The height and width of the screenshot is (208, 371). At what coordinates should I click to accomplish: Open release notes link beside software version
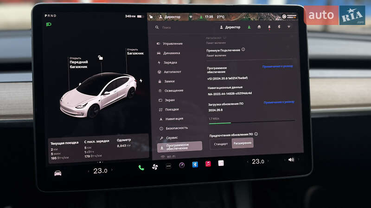[x=278, y=67]
